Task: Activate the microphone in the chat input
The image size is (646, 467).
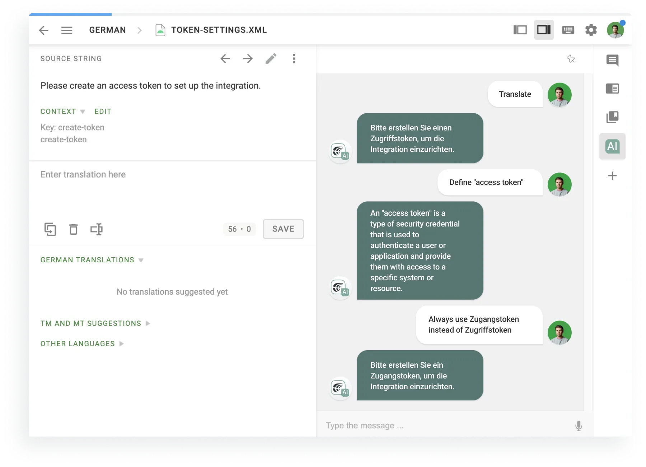Action: pos(579,425)
